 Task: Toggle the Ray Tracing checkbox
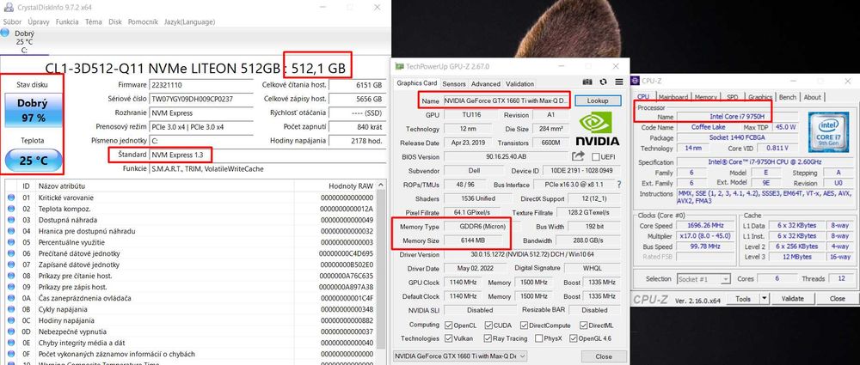point(488,338)
